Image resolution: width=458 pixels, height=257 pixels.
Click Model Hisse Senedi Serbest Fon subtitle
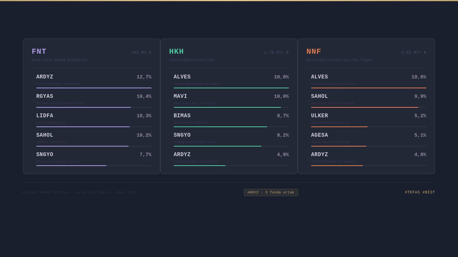tap(60, 60)
